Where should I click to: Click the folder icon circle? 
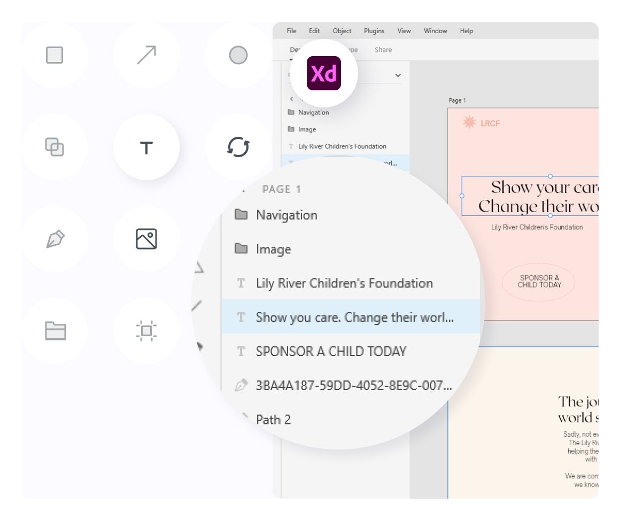point(55,331)
